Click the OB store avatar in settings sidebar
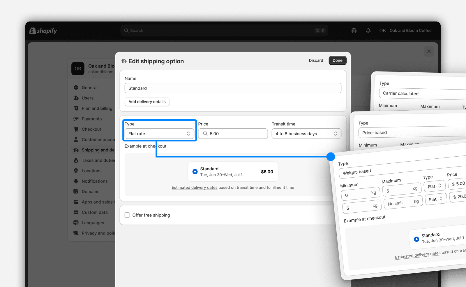 tap(78, 69)
